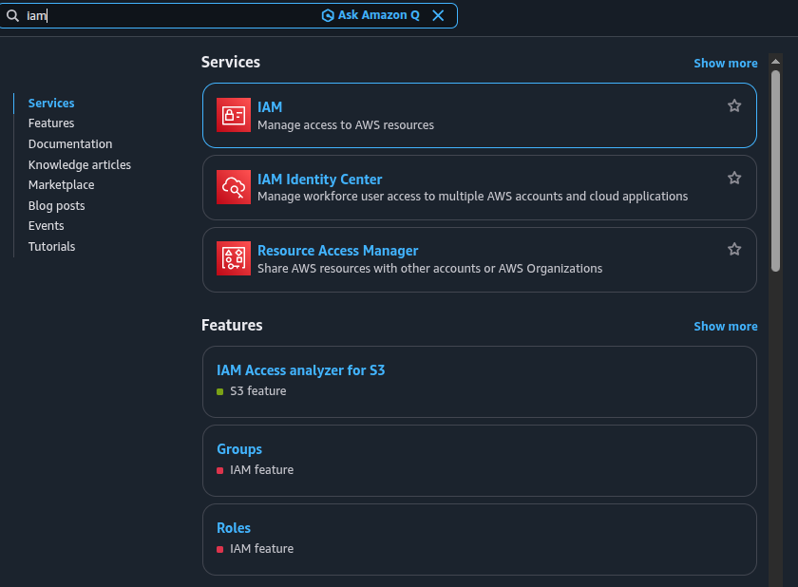Image resolution: width=798 pixels, height=587 pixels.
Task: Show more Features results
Action: tap(726, 327)
